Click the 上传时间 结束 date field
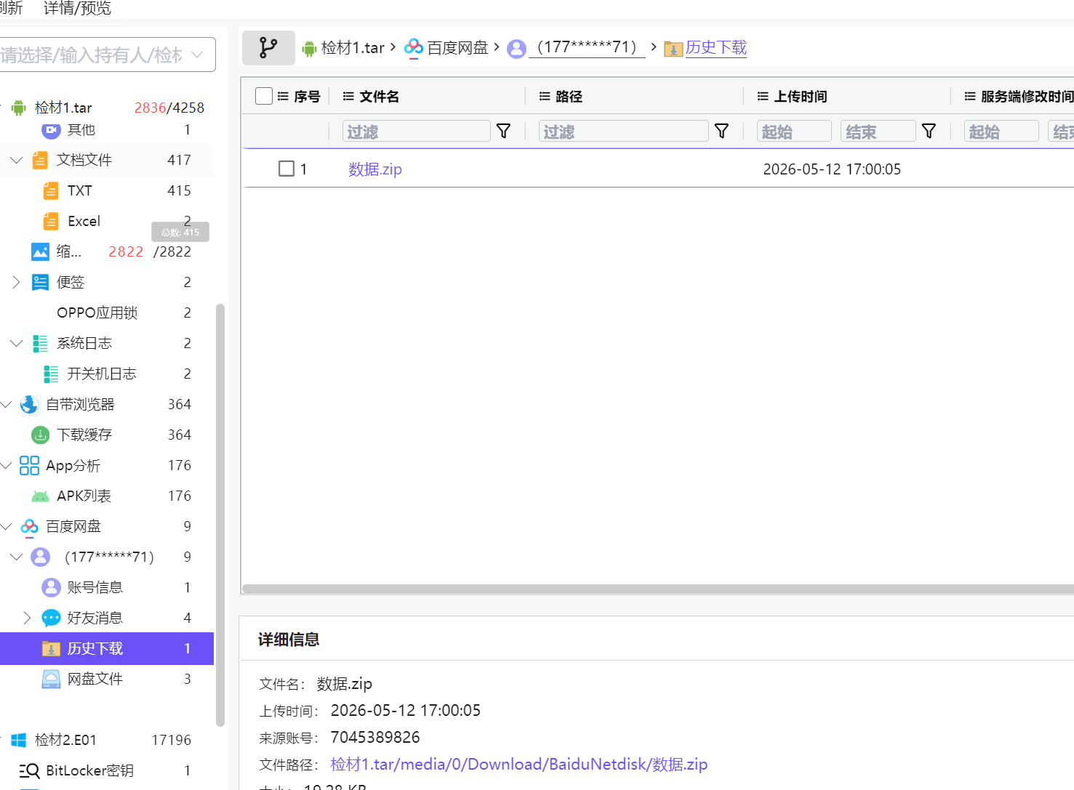The height and width of the screenshot is (790, 1074). (x=878, y=131)
